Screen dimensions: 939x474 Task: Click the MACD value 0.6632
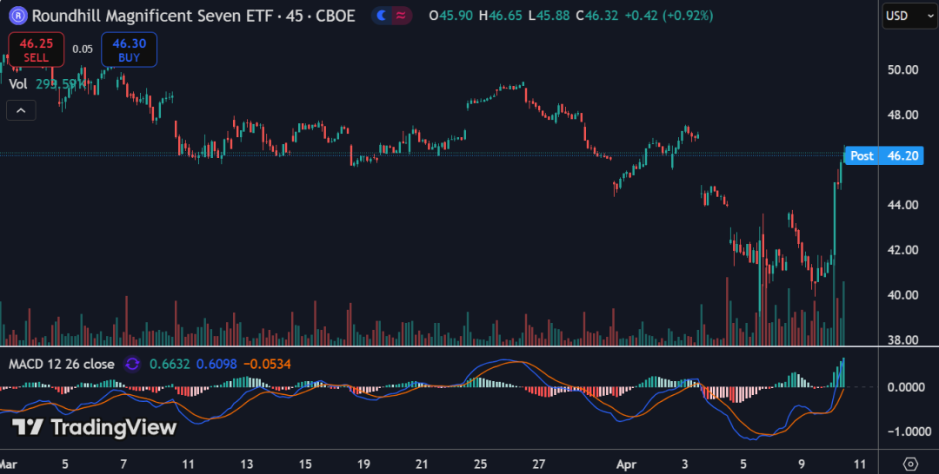[170, 364]
